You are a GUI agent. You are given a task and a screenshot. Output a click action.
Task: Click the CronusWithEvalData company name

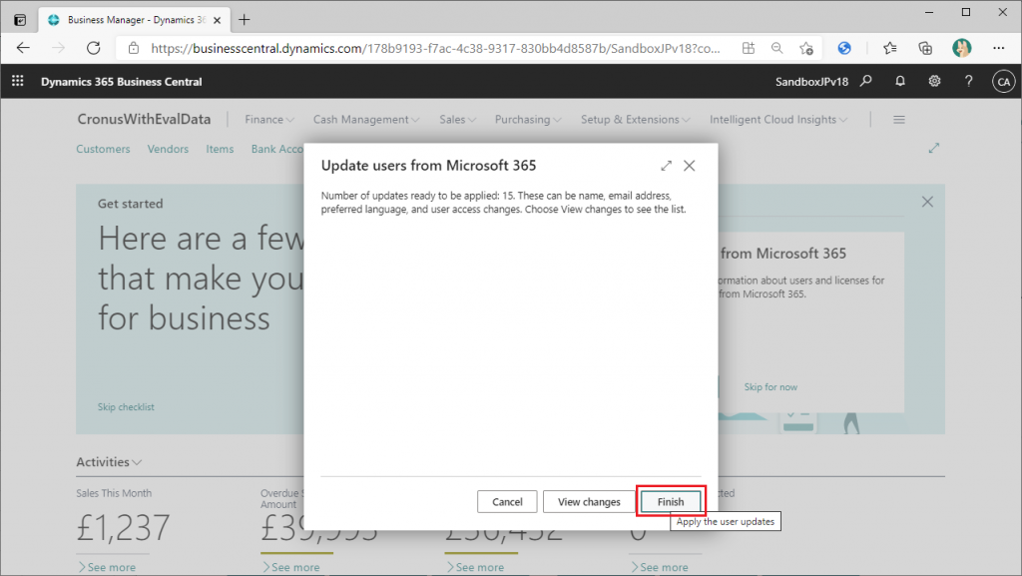click(x=144, y=119)
